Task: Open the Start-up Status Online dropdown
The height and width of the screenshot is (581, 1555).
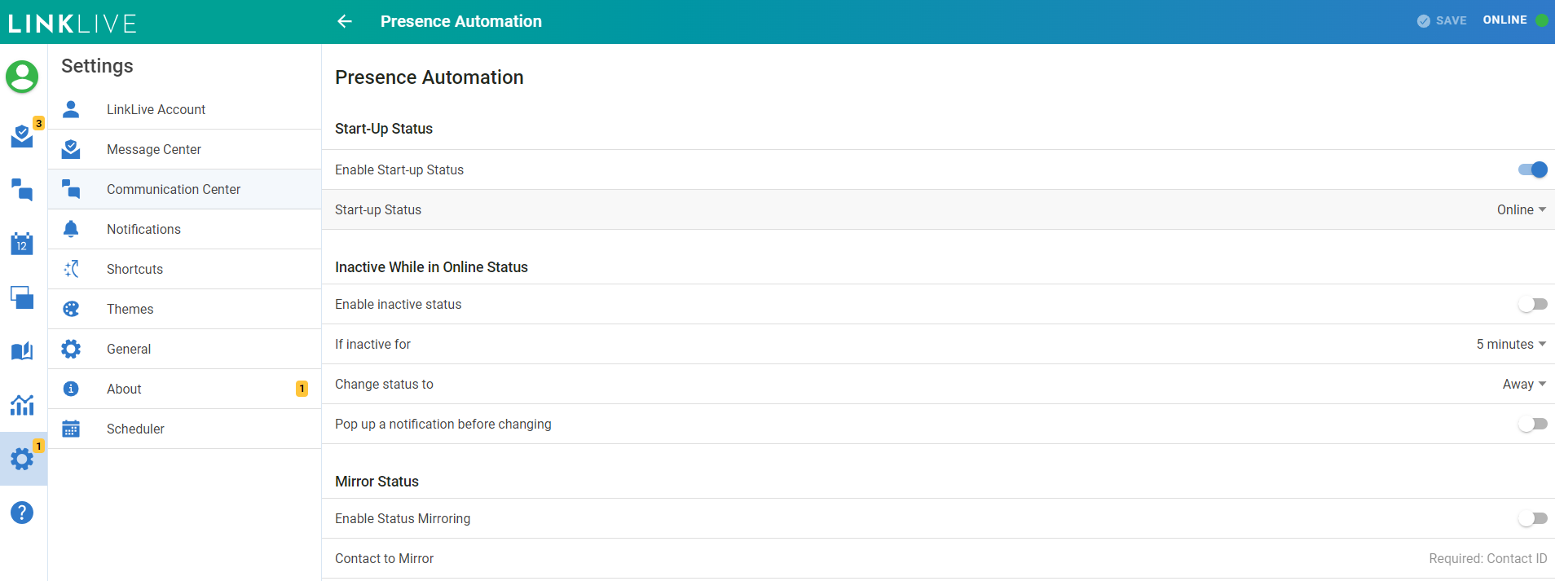Action: click(1521, 209)
